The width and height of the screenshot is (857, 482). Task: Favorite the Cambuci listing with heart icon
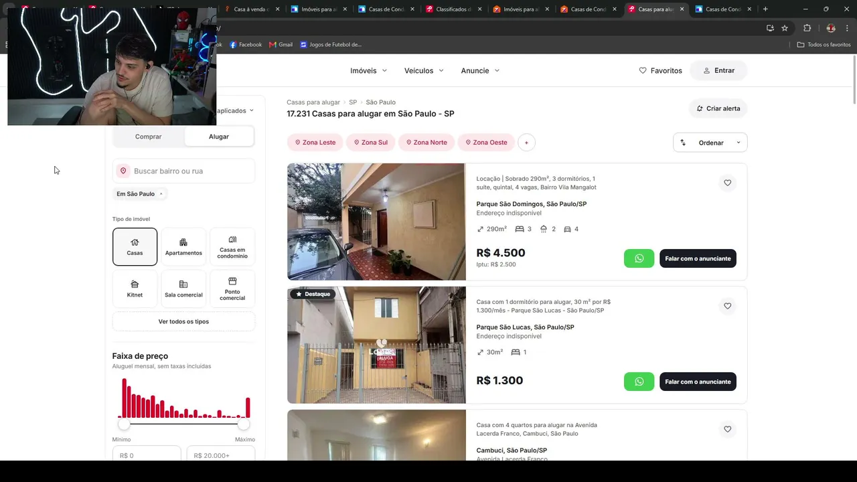[x=728, y=429]
